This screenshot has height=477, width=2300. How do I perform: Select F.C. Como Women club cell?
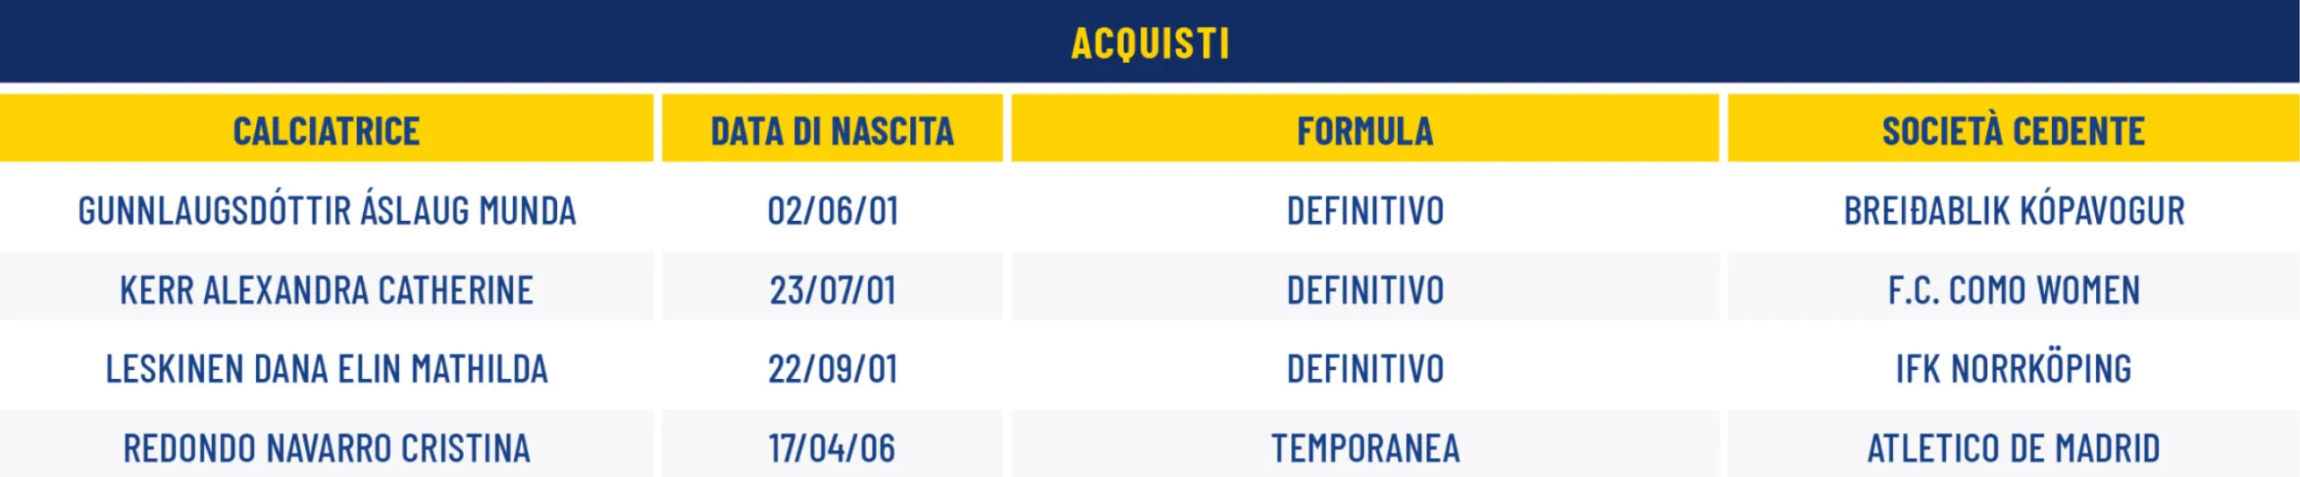pyautogui.click(x=2012, y=290)
